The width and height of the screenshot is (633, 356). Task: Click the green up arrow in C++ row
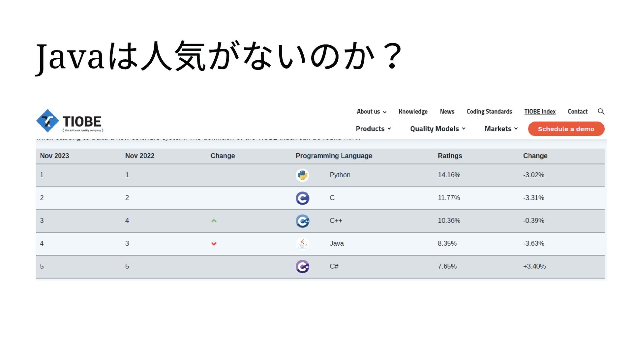pos(214,221)
